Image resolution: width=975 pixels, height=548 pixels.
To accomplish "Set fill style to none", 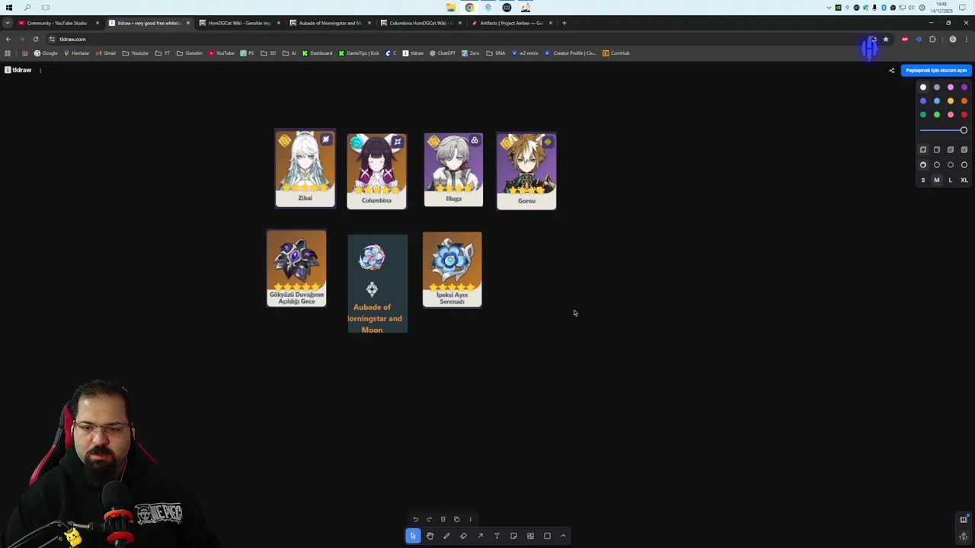I will point(923,150).
